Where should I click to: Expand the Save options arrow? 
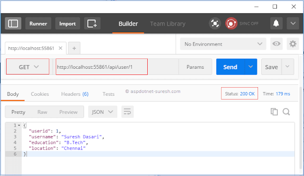[x=287, y=67]
